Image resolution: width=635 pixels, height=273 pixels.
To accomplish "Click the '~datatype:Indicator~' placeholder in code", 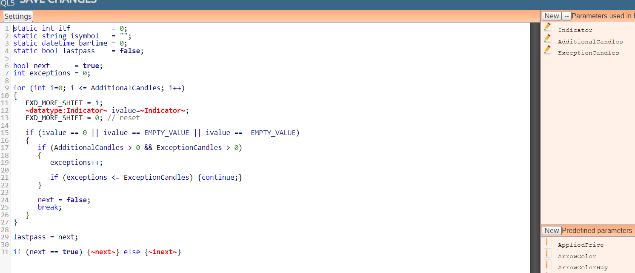I will point(66,110).
